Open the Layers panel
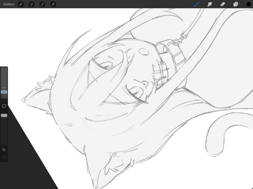The image size is (253, 189). tap(236, 4)
